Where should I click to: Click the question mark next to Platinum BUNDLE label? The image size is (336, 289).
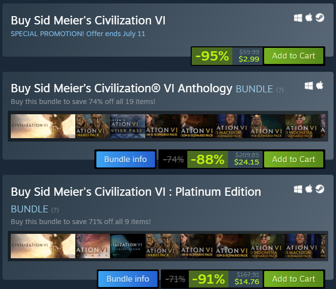(55, 210)
